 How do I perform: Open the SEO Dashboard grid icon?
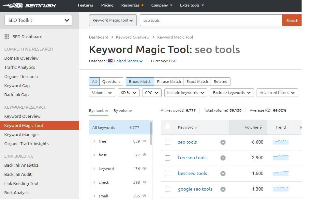point(7,37)
